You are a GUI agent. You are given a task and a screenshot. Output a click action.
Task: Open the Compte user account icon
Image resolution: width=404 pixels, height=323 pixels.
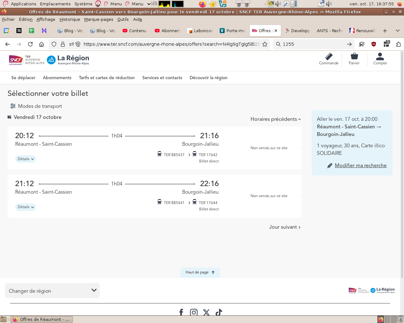coord(380,57)
